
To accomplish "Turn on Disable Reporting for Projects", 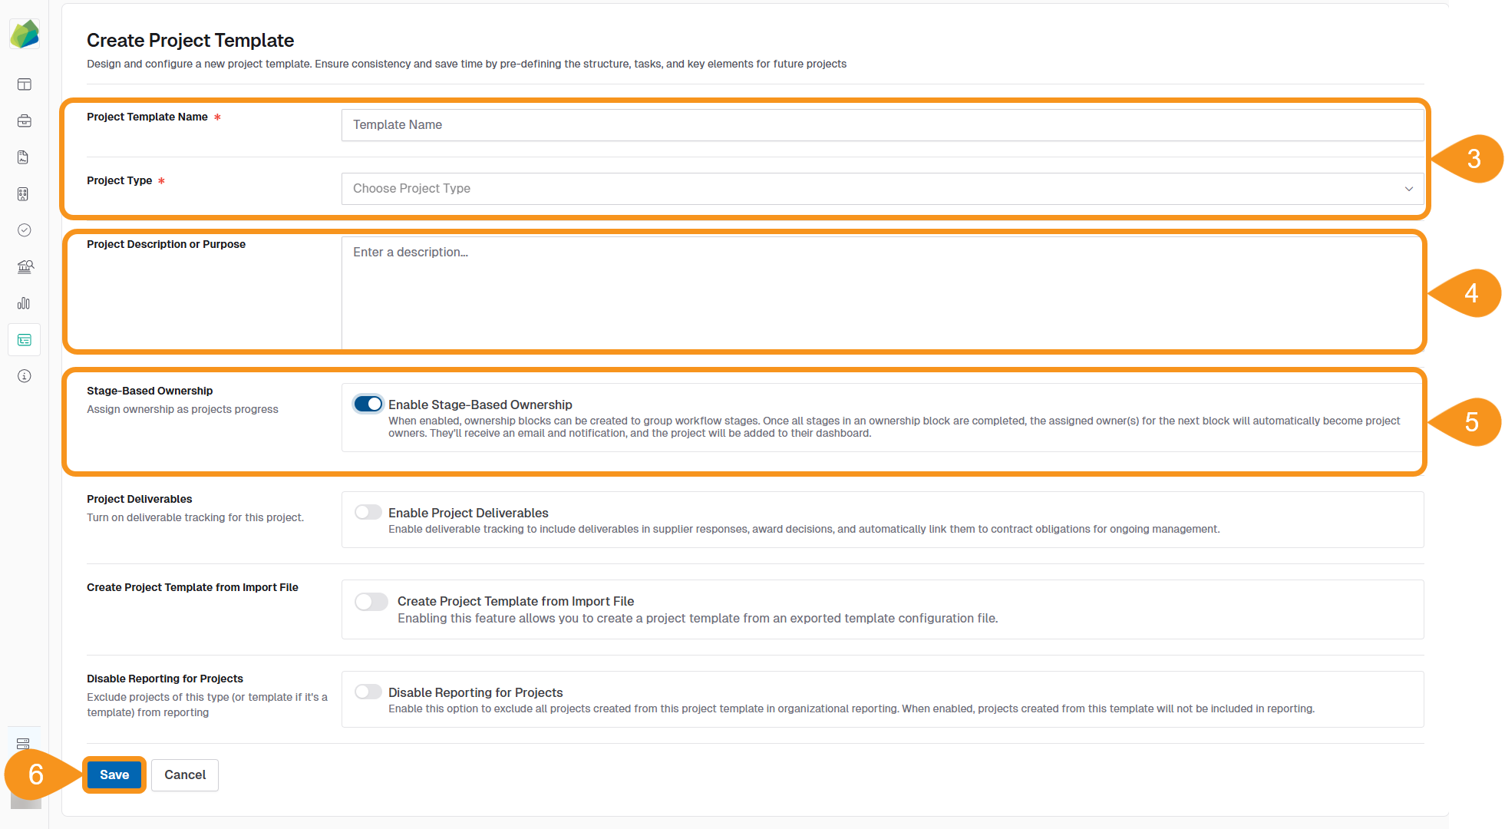I will pos(368,692).
